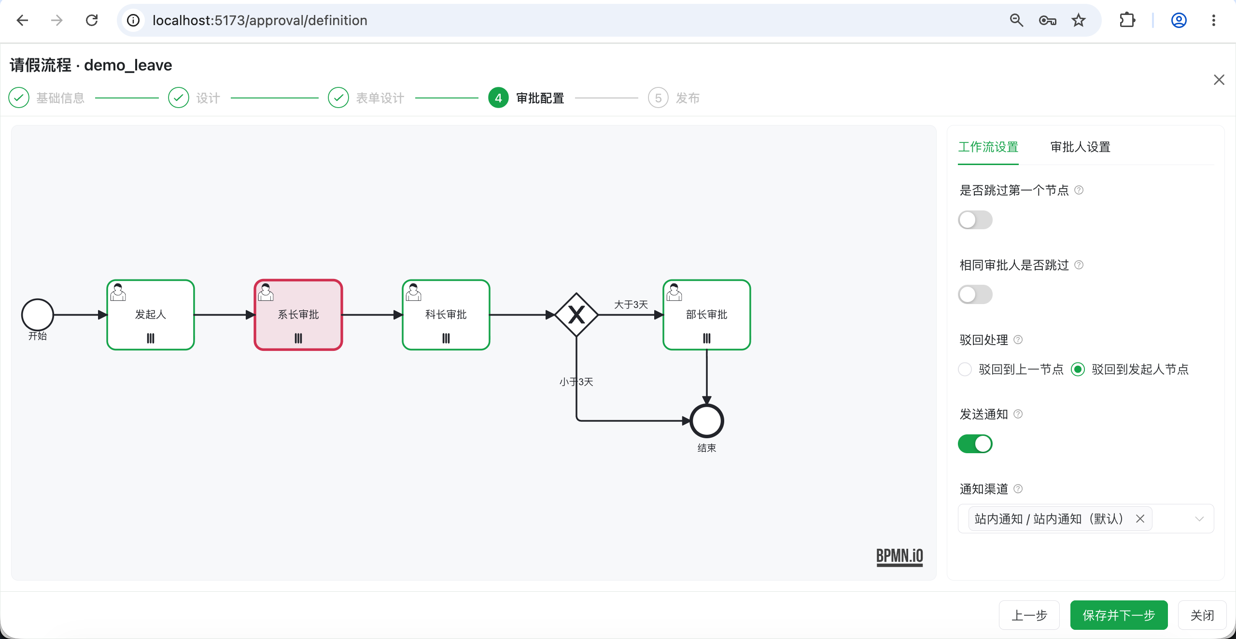Select the exclusive gateway X diamond
This screenshot has height=639, width=1236.
click(576, 315)
